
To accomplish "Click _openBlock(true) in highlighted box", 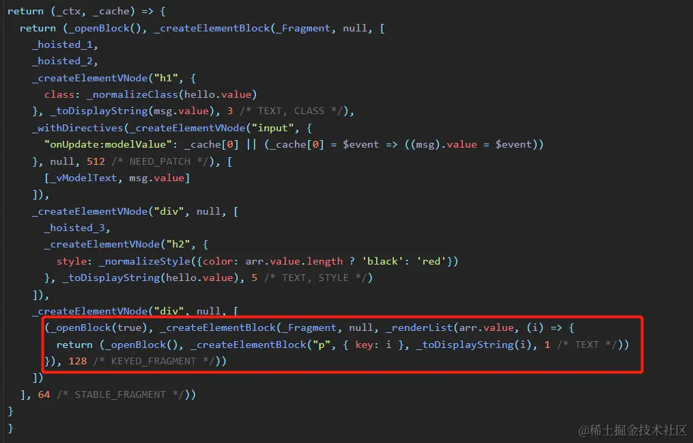I will 98,328.
